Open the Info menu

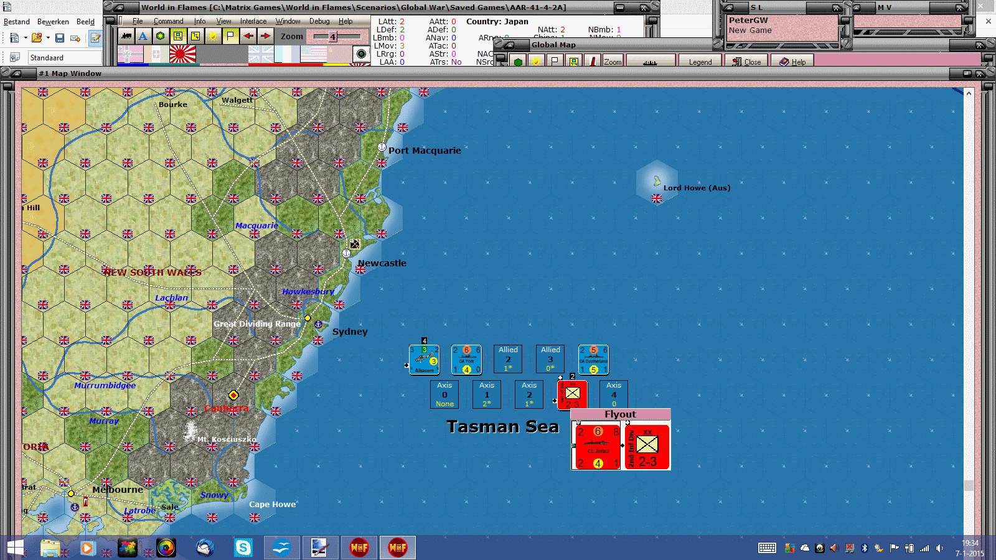click(x=200, y=21)
